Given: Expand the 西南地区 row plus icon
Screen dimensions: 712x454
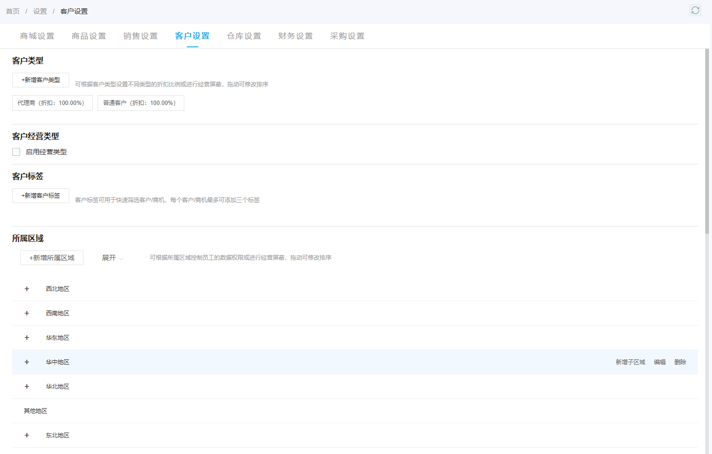Looking at the screenshot, I should click(x=27, y=313).
